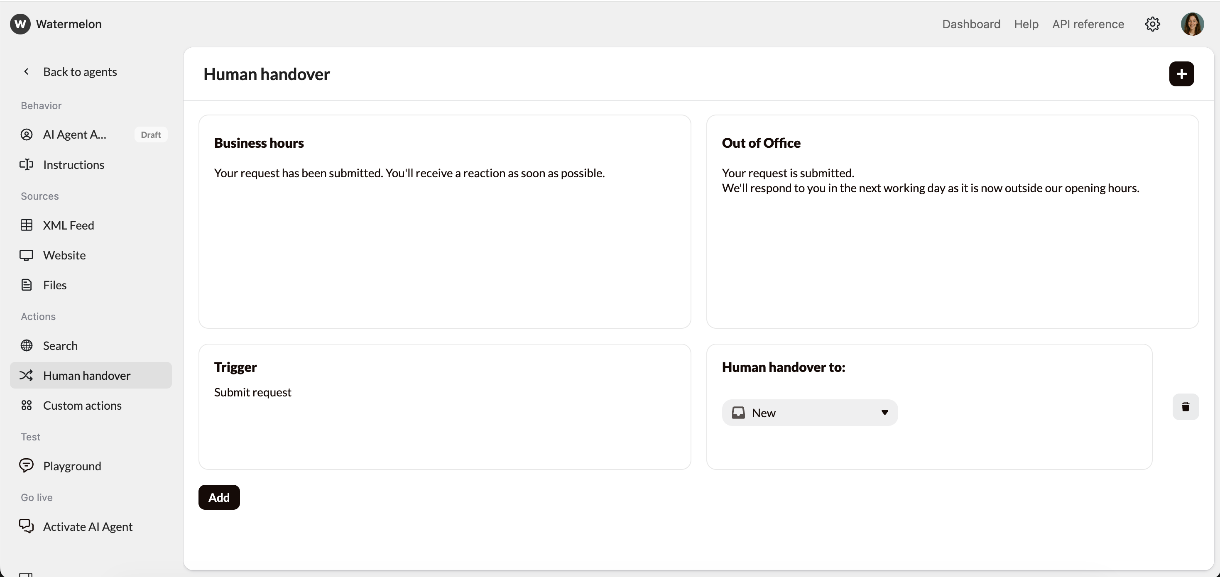Open the API reference link

tap(1088, 24)
